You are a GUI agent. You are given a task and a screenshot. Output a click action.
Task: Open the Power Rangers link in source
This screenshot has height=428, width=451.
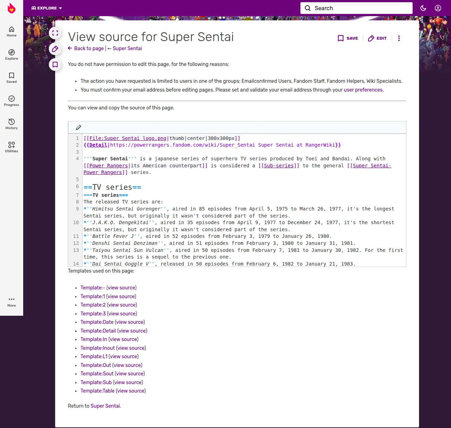point(109,166)
